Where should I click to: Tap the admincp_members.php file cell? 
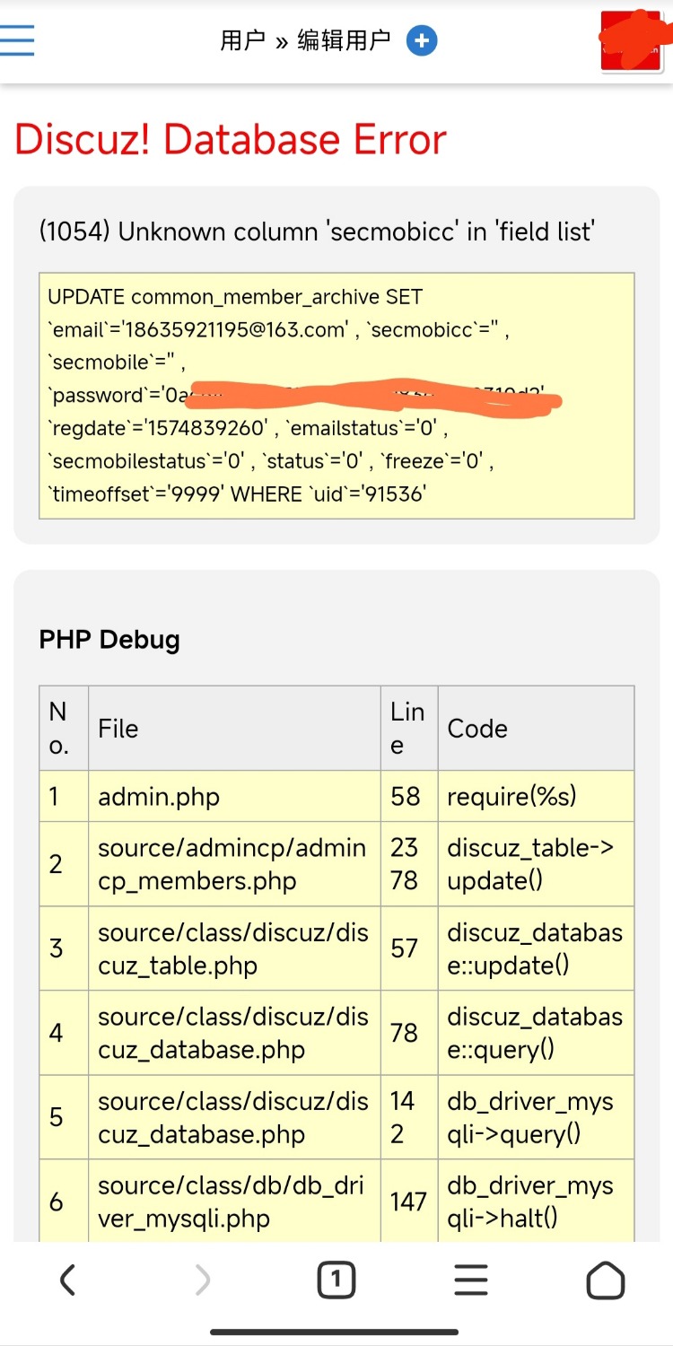point(232,864)
